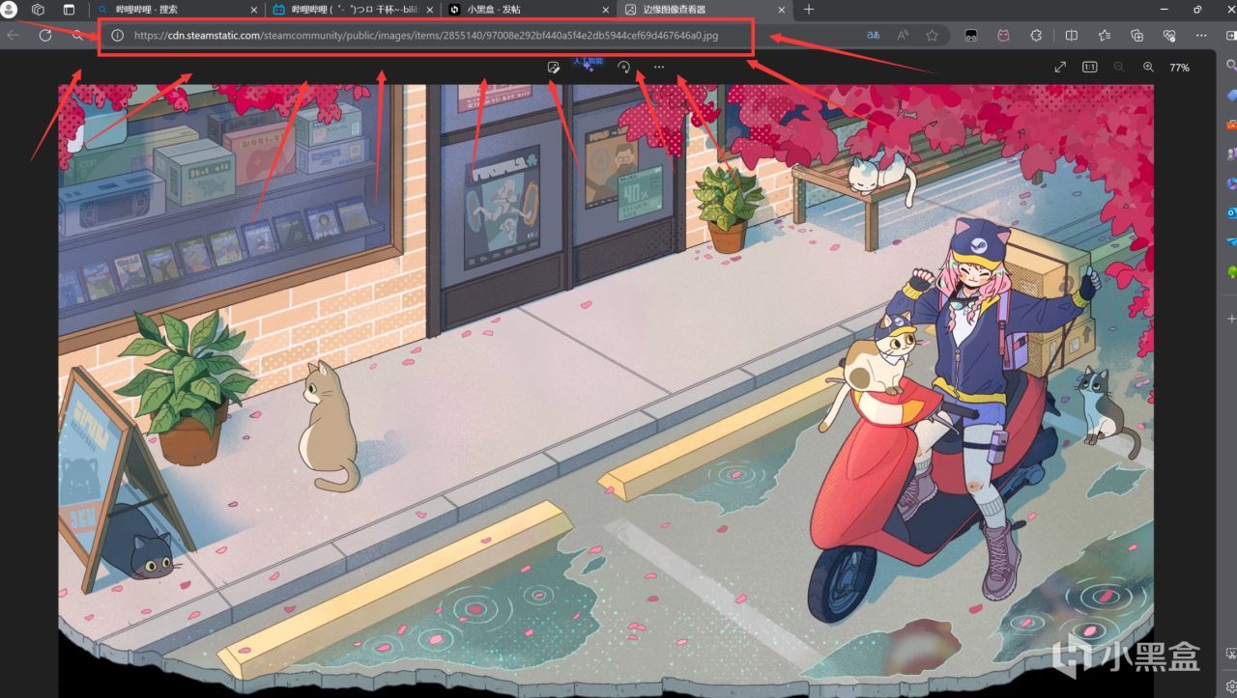Click the sidebar toggle at the toolbar's right end
Image resolution: width=1237 pixels, height=698 pixels.
1230,35
